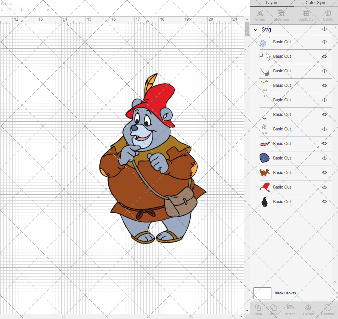This screenshot has height=319, width=338.
Task: Click the Delete trash icon
Action: 328,13
